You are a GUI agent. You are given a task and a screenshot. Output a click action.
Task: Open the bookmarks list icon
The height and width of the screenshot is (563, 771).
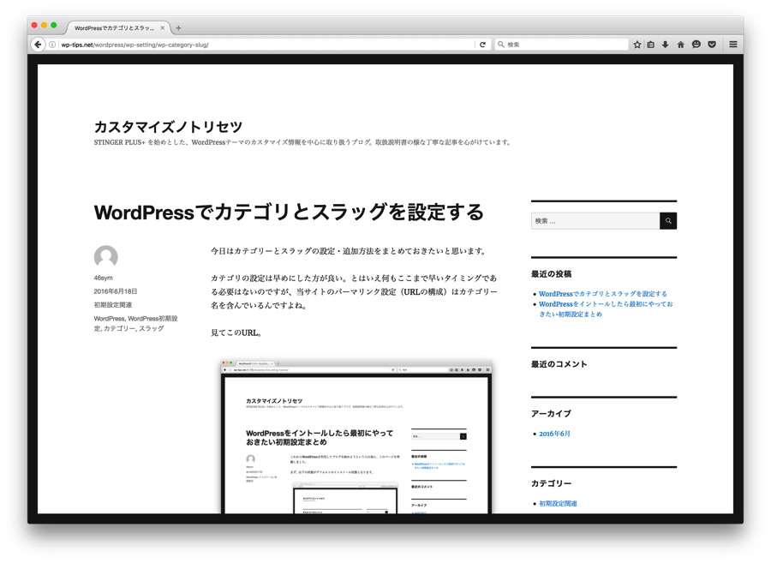651,45
